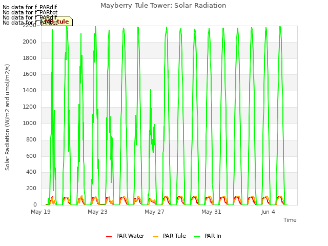Click the chart title Mayberry Tule Tower
Viewport: 328px width, 246px height.
pyautogui.click(x=163, y=6)
